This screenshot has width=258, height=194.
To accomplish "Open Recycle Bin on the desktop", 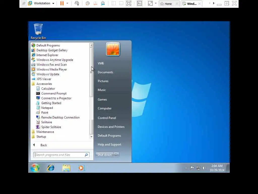I will coord(38,31).
